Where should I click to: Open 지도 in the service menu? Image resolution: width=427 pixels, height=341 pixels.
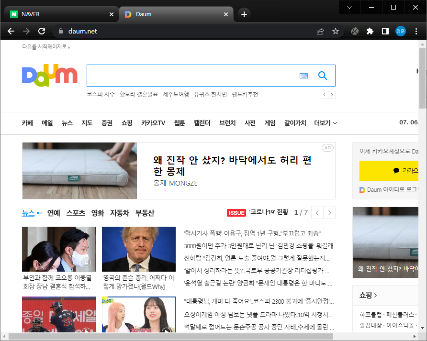[x=87, y=123]
